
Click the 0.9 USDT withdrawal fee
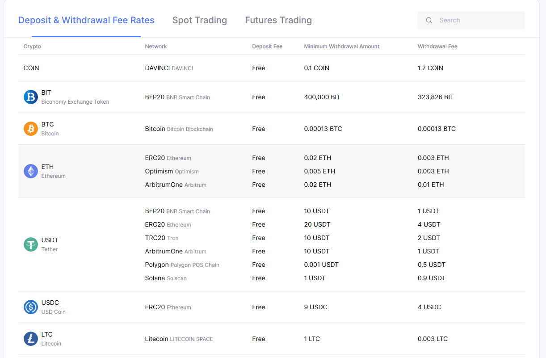432,278
